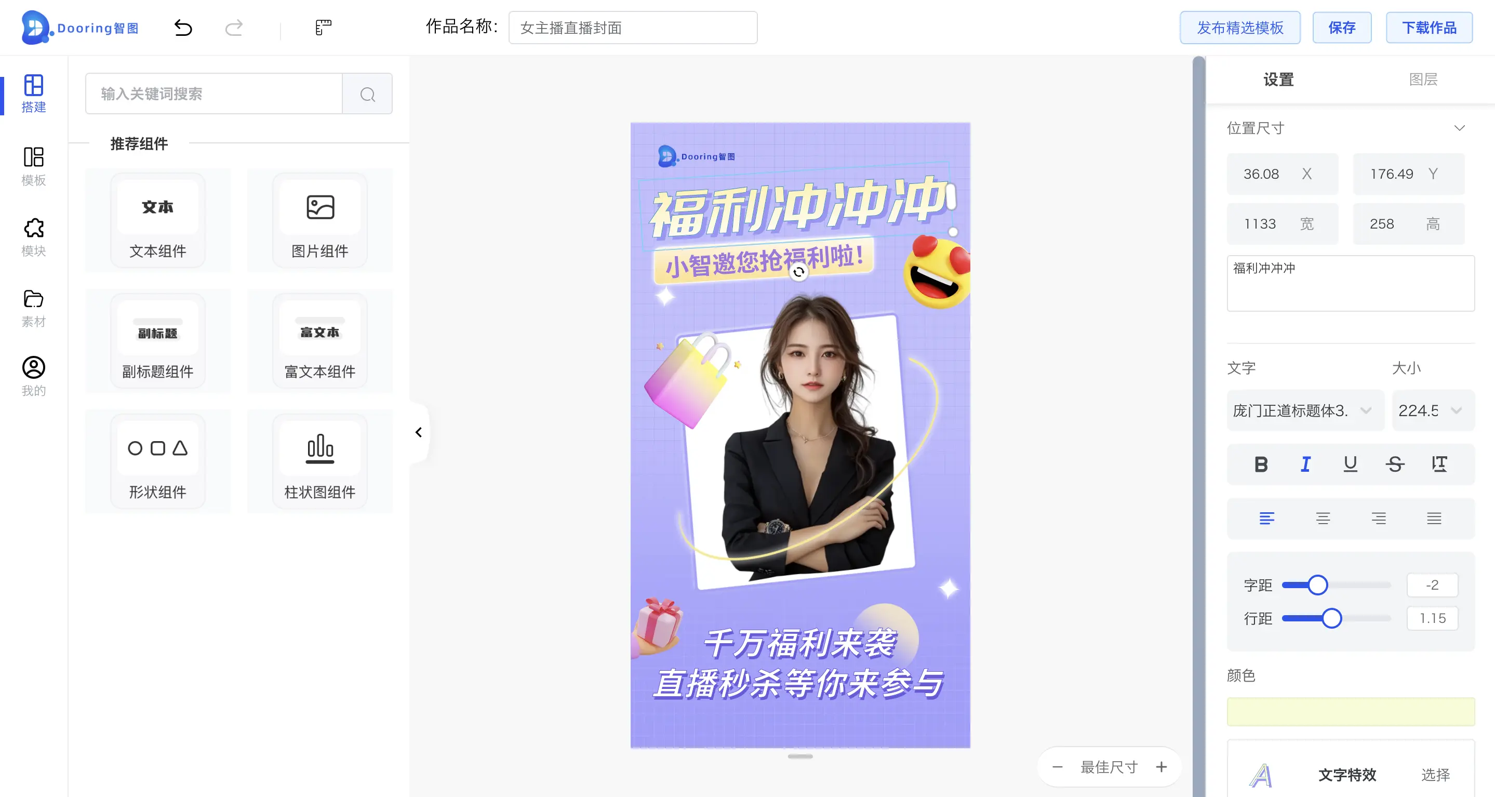Click the redo arrow icon
Viewport: 1495px width, 797px height.
pos(234,28)
